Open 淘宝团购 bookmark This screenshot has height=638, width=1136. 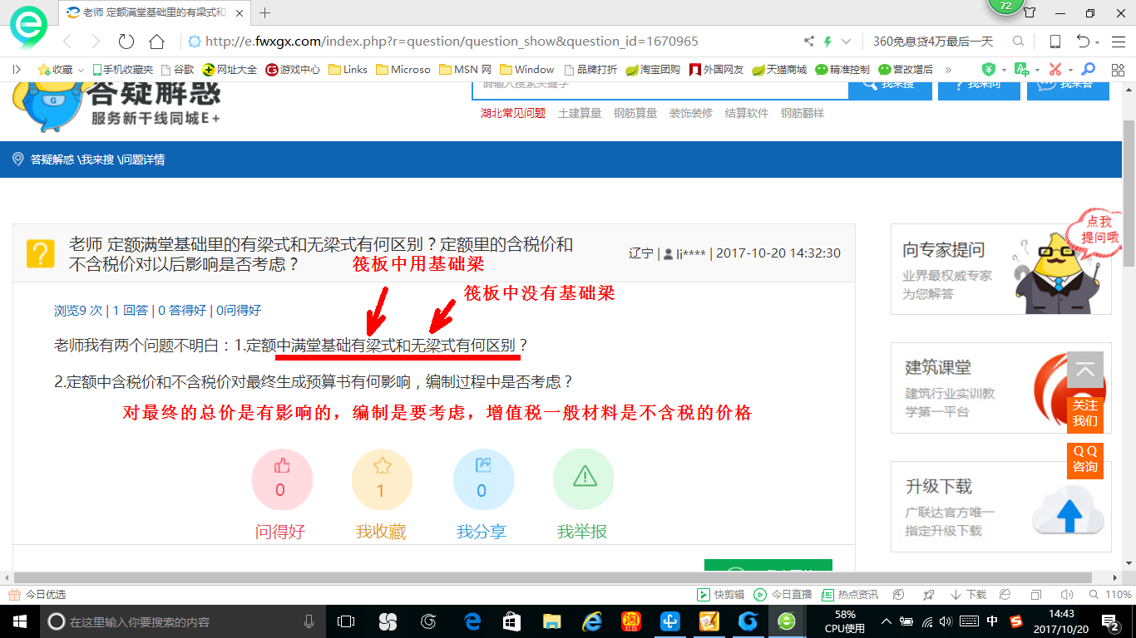(x=653, y=69)
